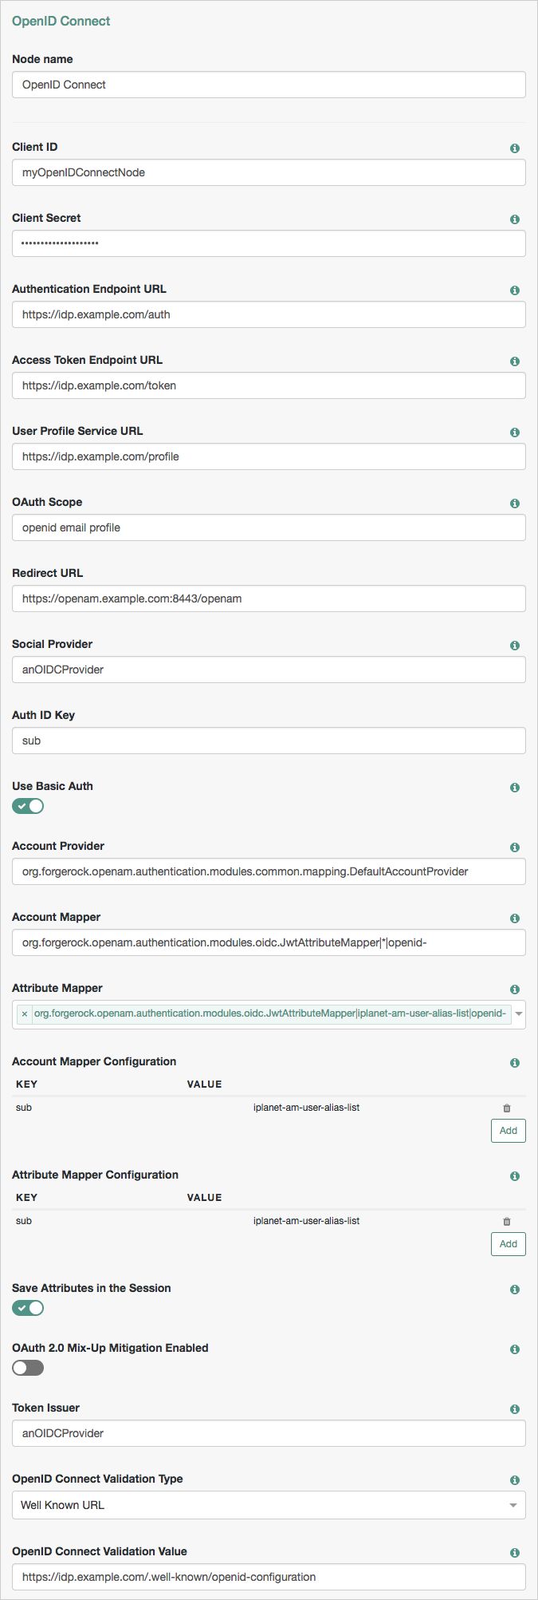Turn off Save Attributes in the Session
The image size is (538, 1600).
pyautogui.click(x=28, y=1308)
